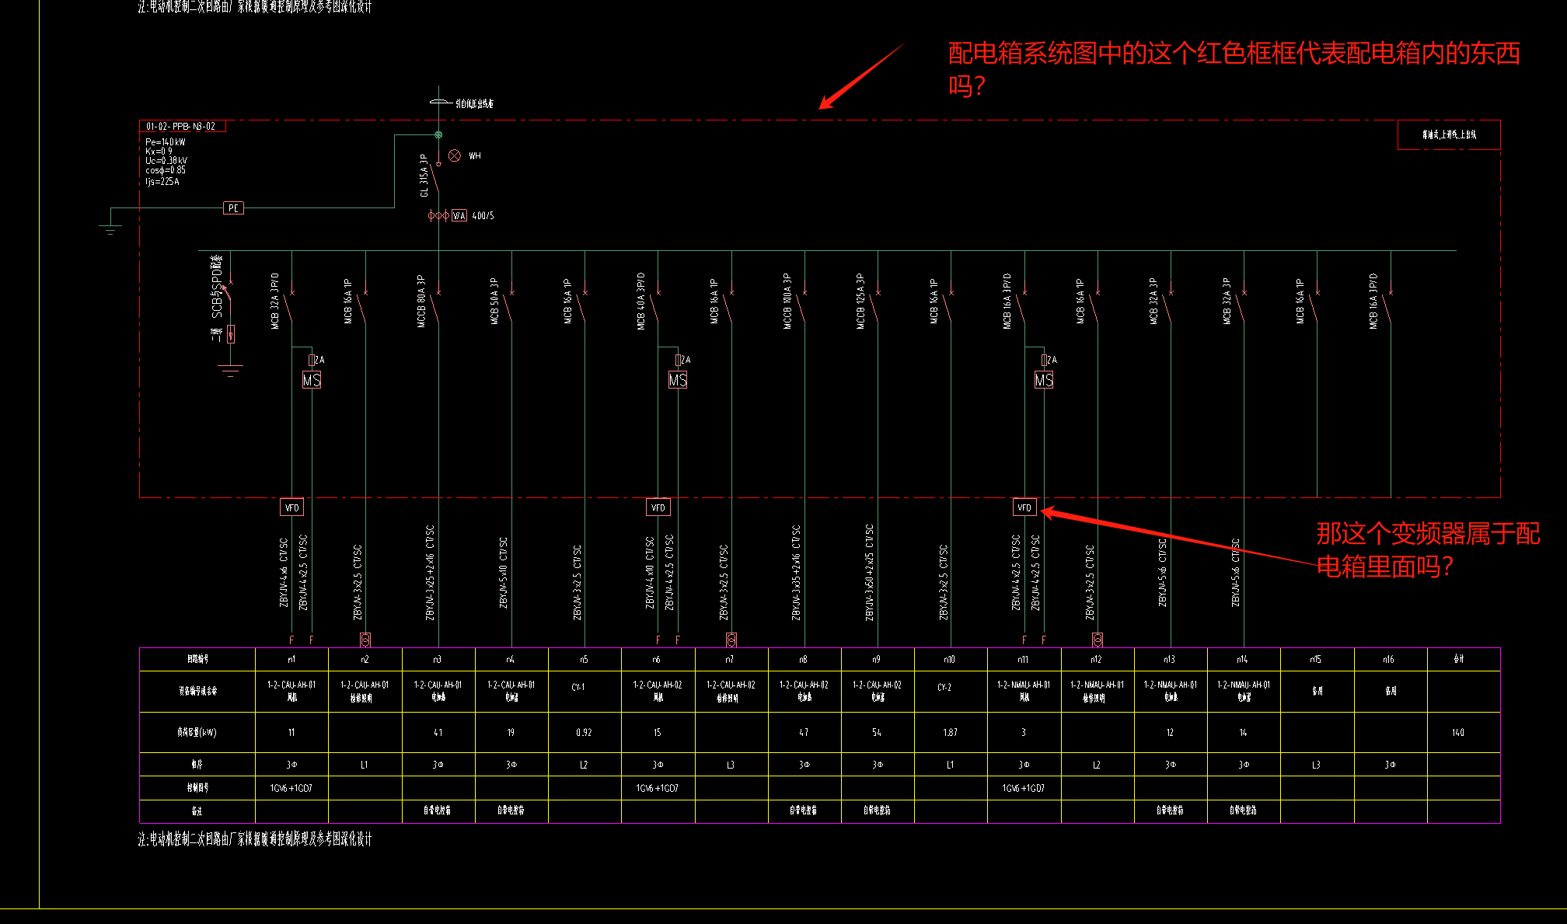
Task: Select the GL 315A main switch symbol
Action: coord(437,179)
